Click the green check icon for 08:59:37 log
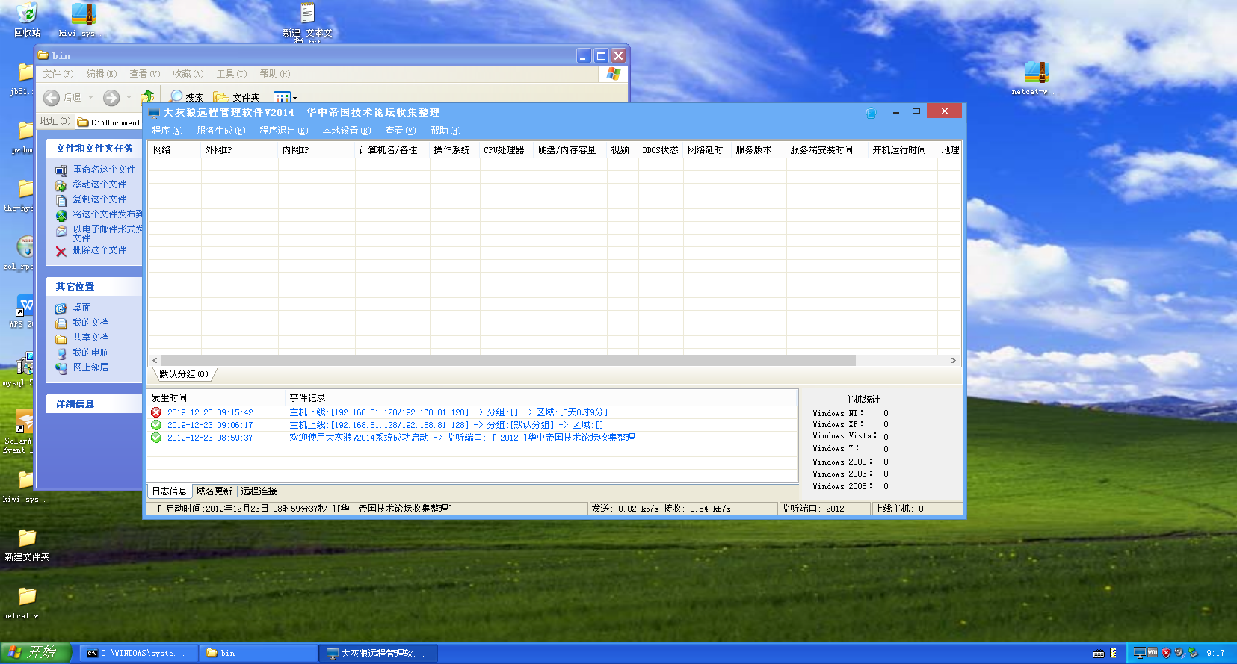1237x664 pixels. coord(156,438)
